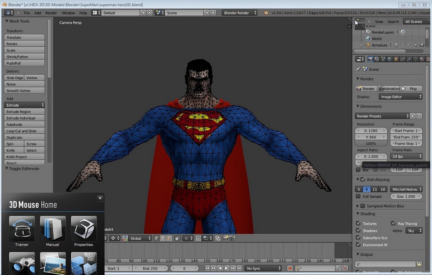Screen dimensions: 432x275
Task: Select the Object cube properties tab
Action: pyautogui.click(x=396, y=59)
